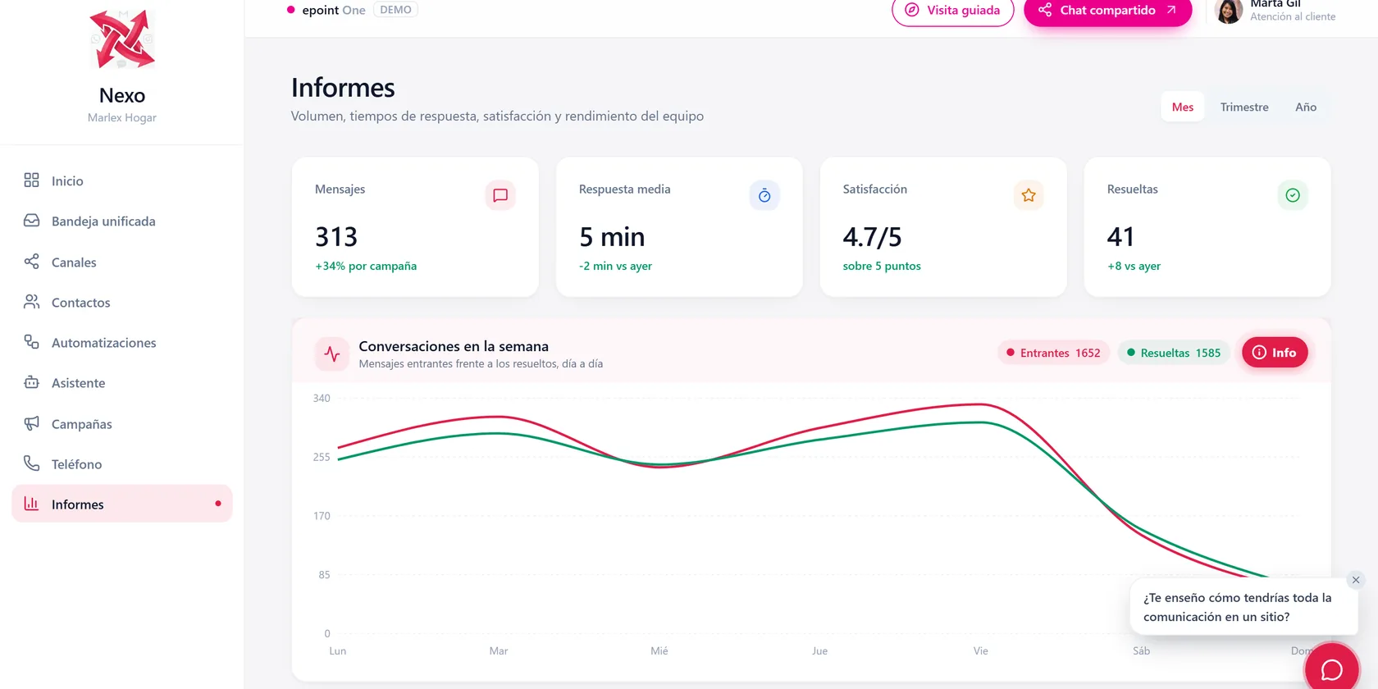
Task: Click the stopwatch icon on Respuesta media card
Action: point(764,195)
